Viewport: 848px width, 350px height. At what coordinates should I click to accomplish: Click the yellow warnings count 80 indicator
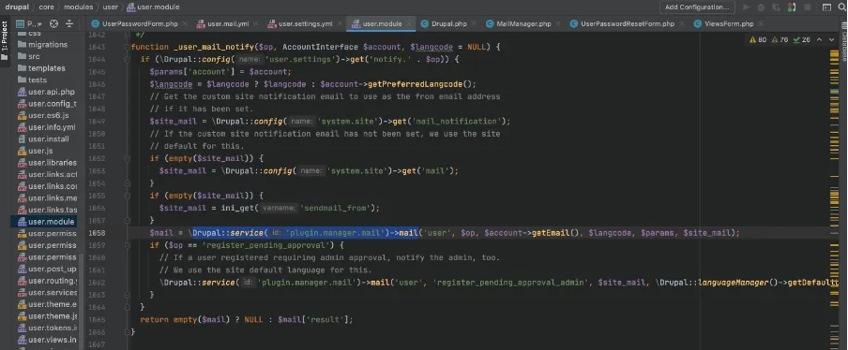click(x=758, y=39)
